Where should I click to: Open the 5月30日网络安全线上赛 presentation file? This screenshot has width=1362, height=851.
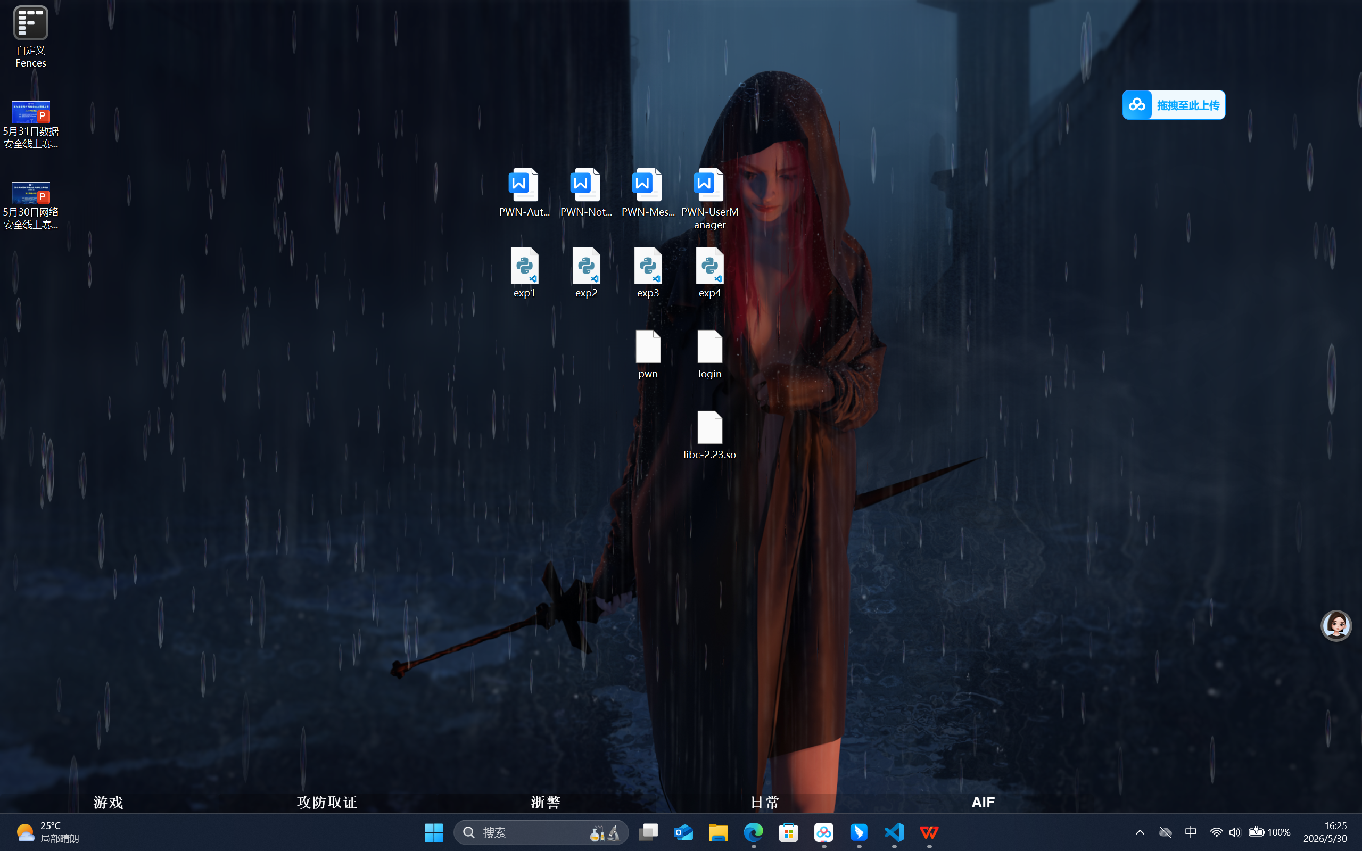tap(30, 206)
